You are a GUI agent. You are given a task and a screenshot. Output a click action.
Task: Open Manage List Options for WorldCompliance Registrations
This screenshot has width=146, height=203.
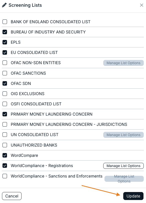pyautogui.click(x=123, y=166)
